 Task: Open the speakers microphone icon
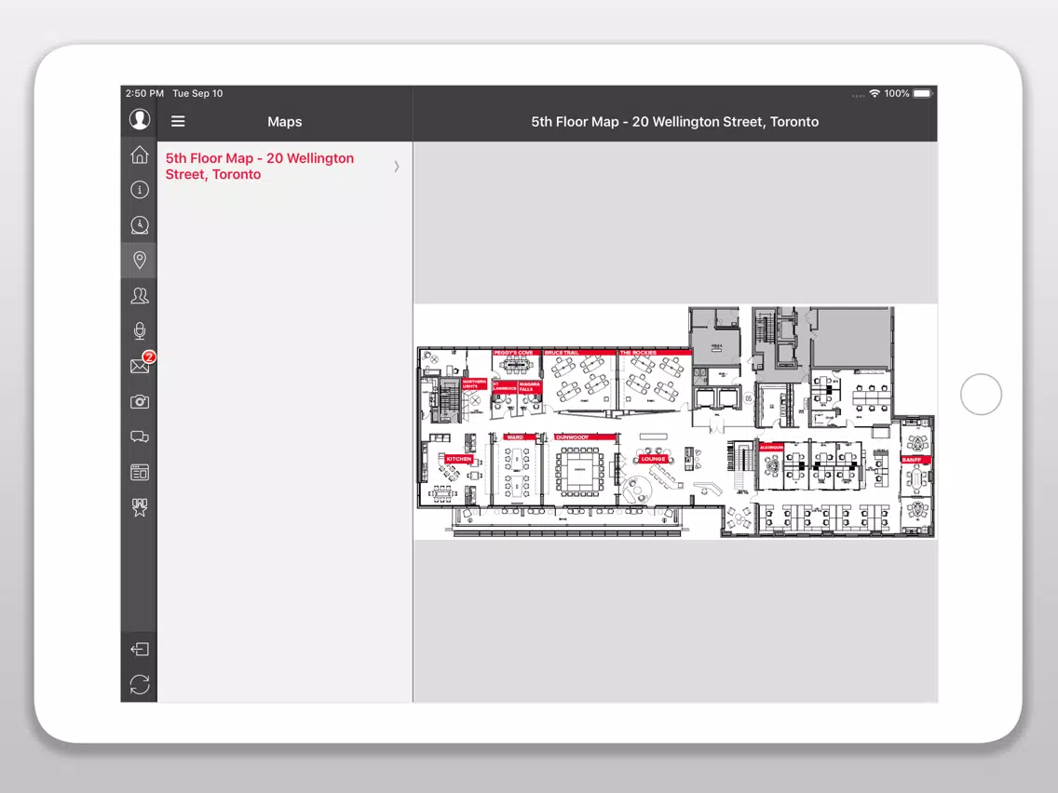140,330
